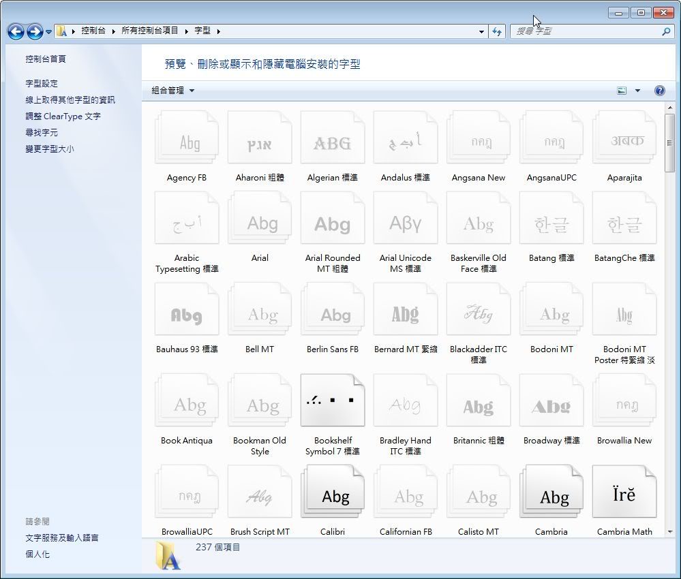The width and height of the screenshot is (681, 579).
Task: Open the recent pages dropdown arrow
Action: (48, 31)
